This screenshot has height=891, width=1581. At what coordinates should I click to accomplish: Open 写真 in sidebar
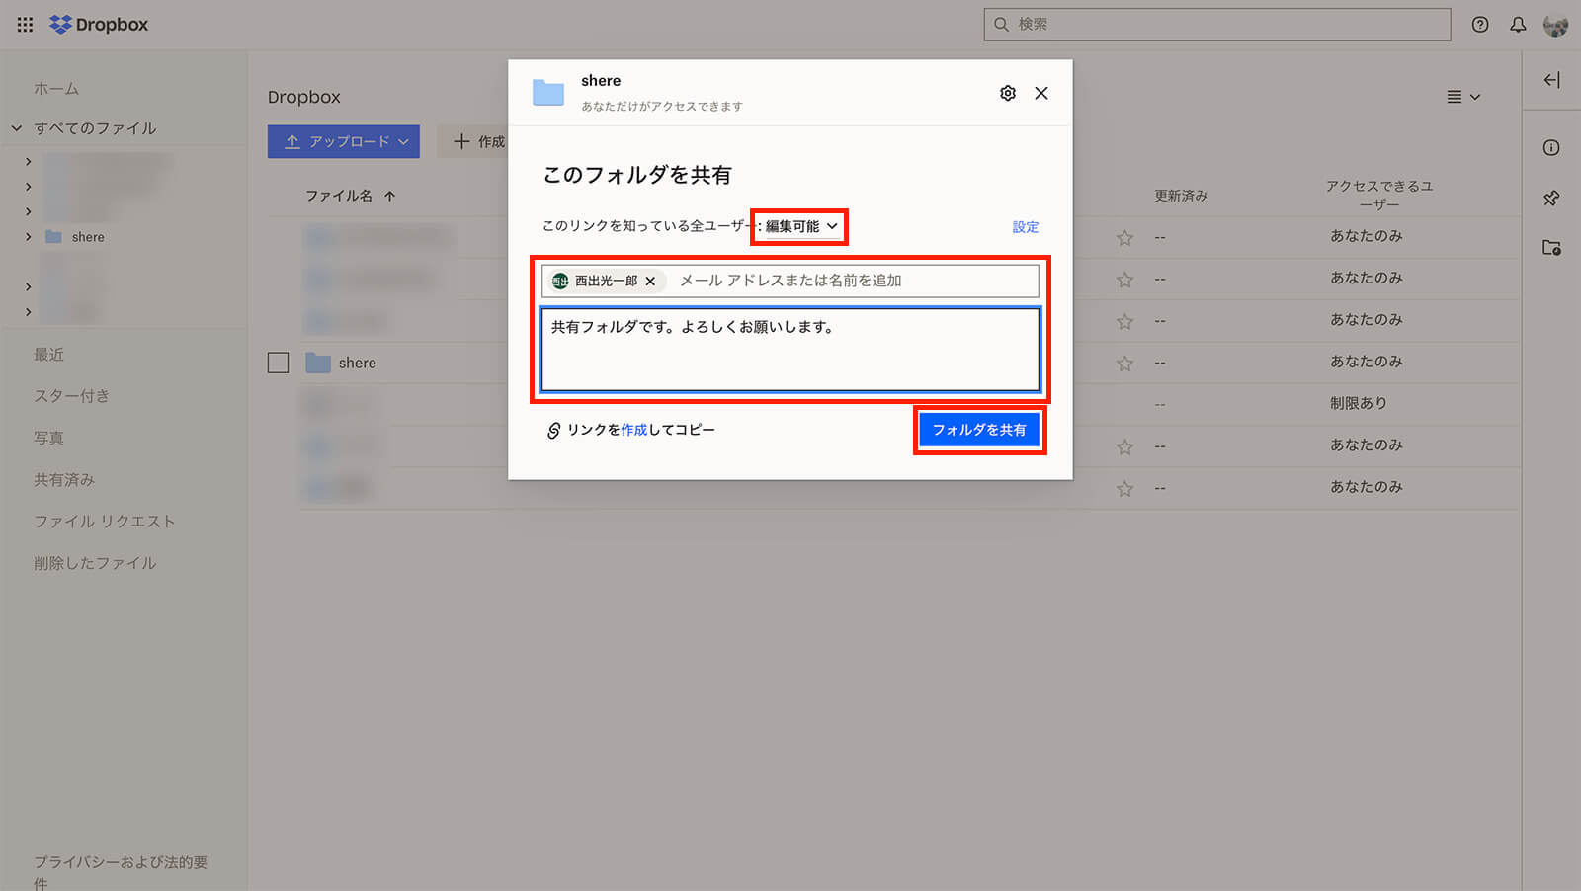(48, 438)
